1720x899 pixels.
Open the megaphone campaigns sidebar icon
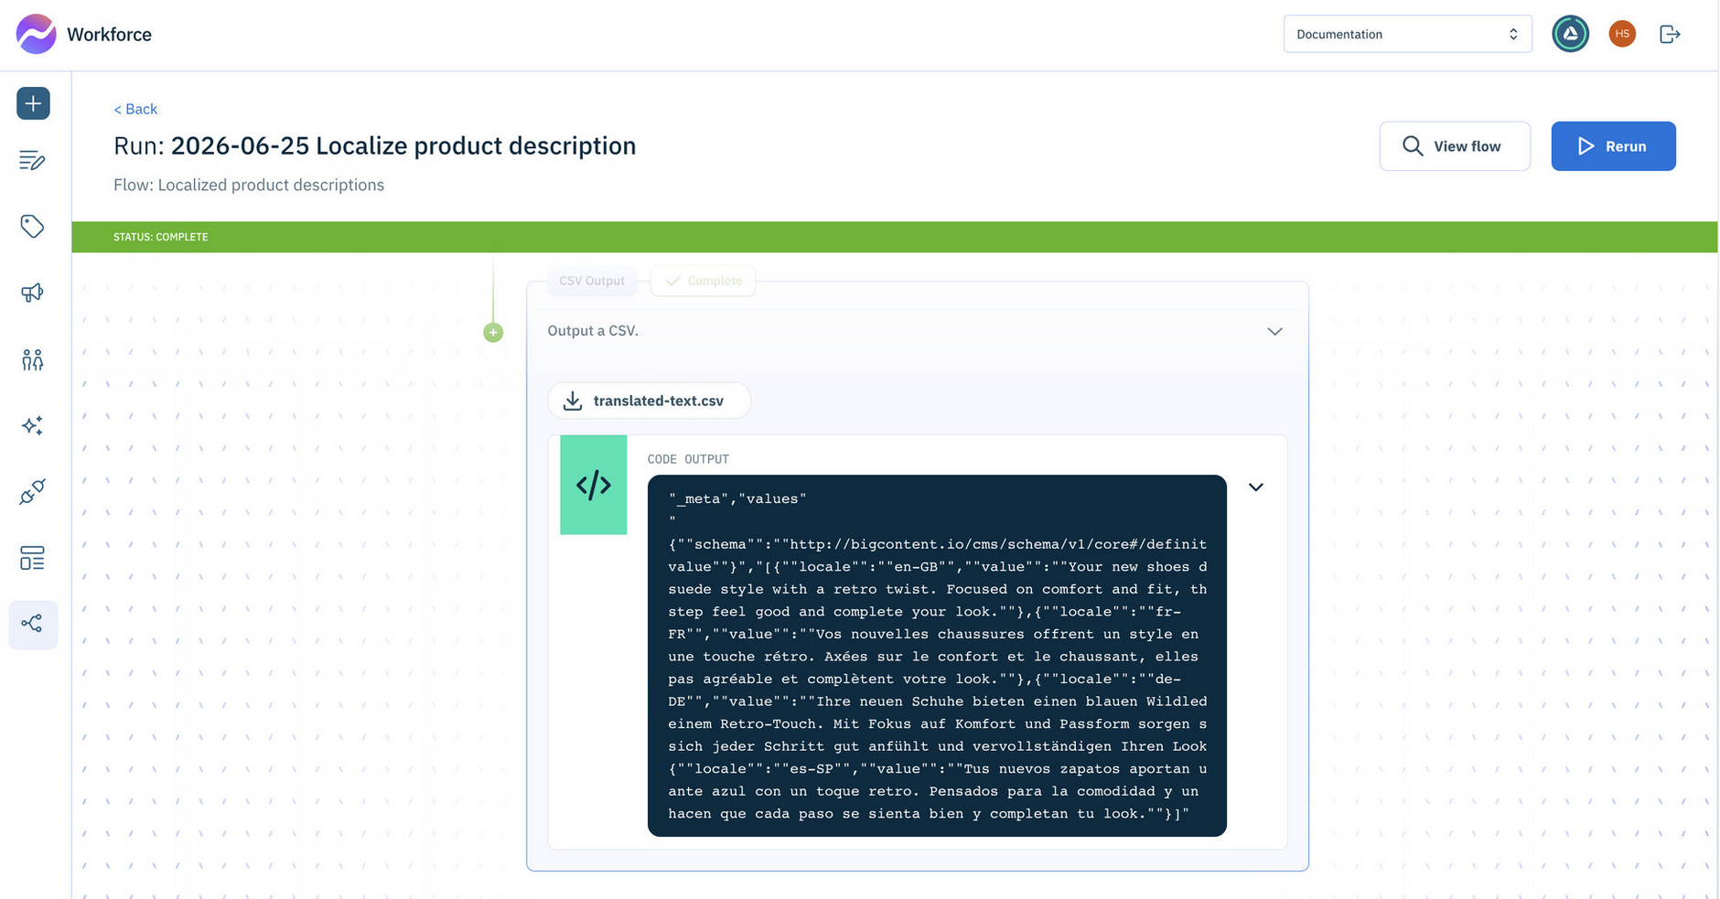32,293
